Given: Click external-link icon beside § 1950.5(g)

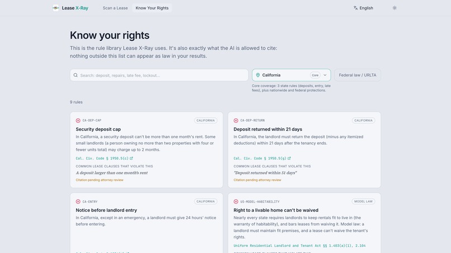Looking at the screenshot, I should [289, 158].
